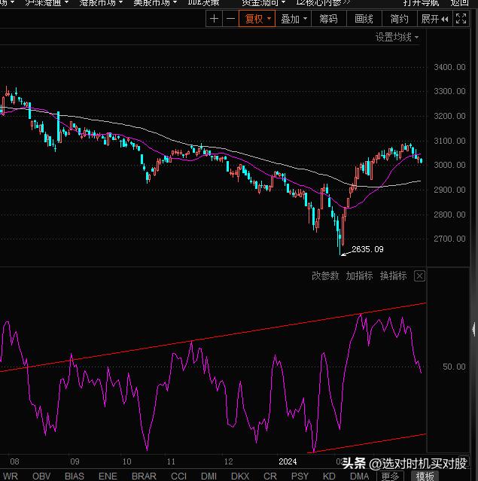
Task: Click the side panel collapse handle
Action: pyautogui.click(x=474, y=329)
